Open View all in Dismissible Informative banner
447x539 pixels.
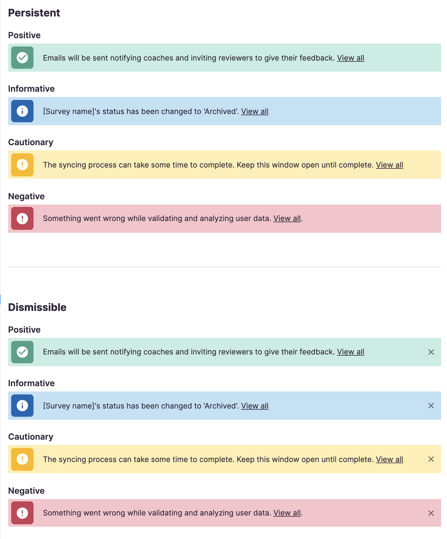pos(255,406)
